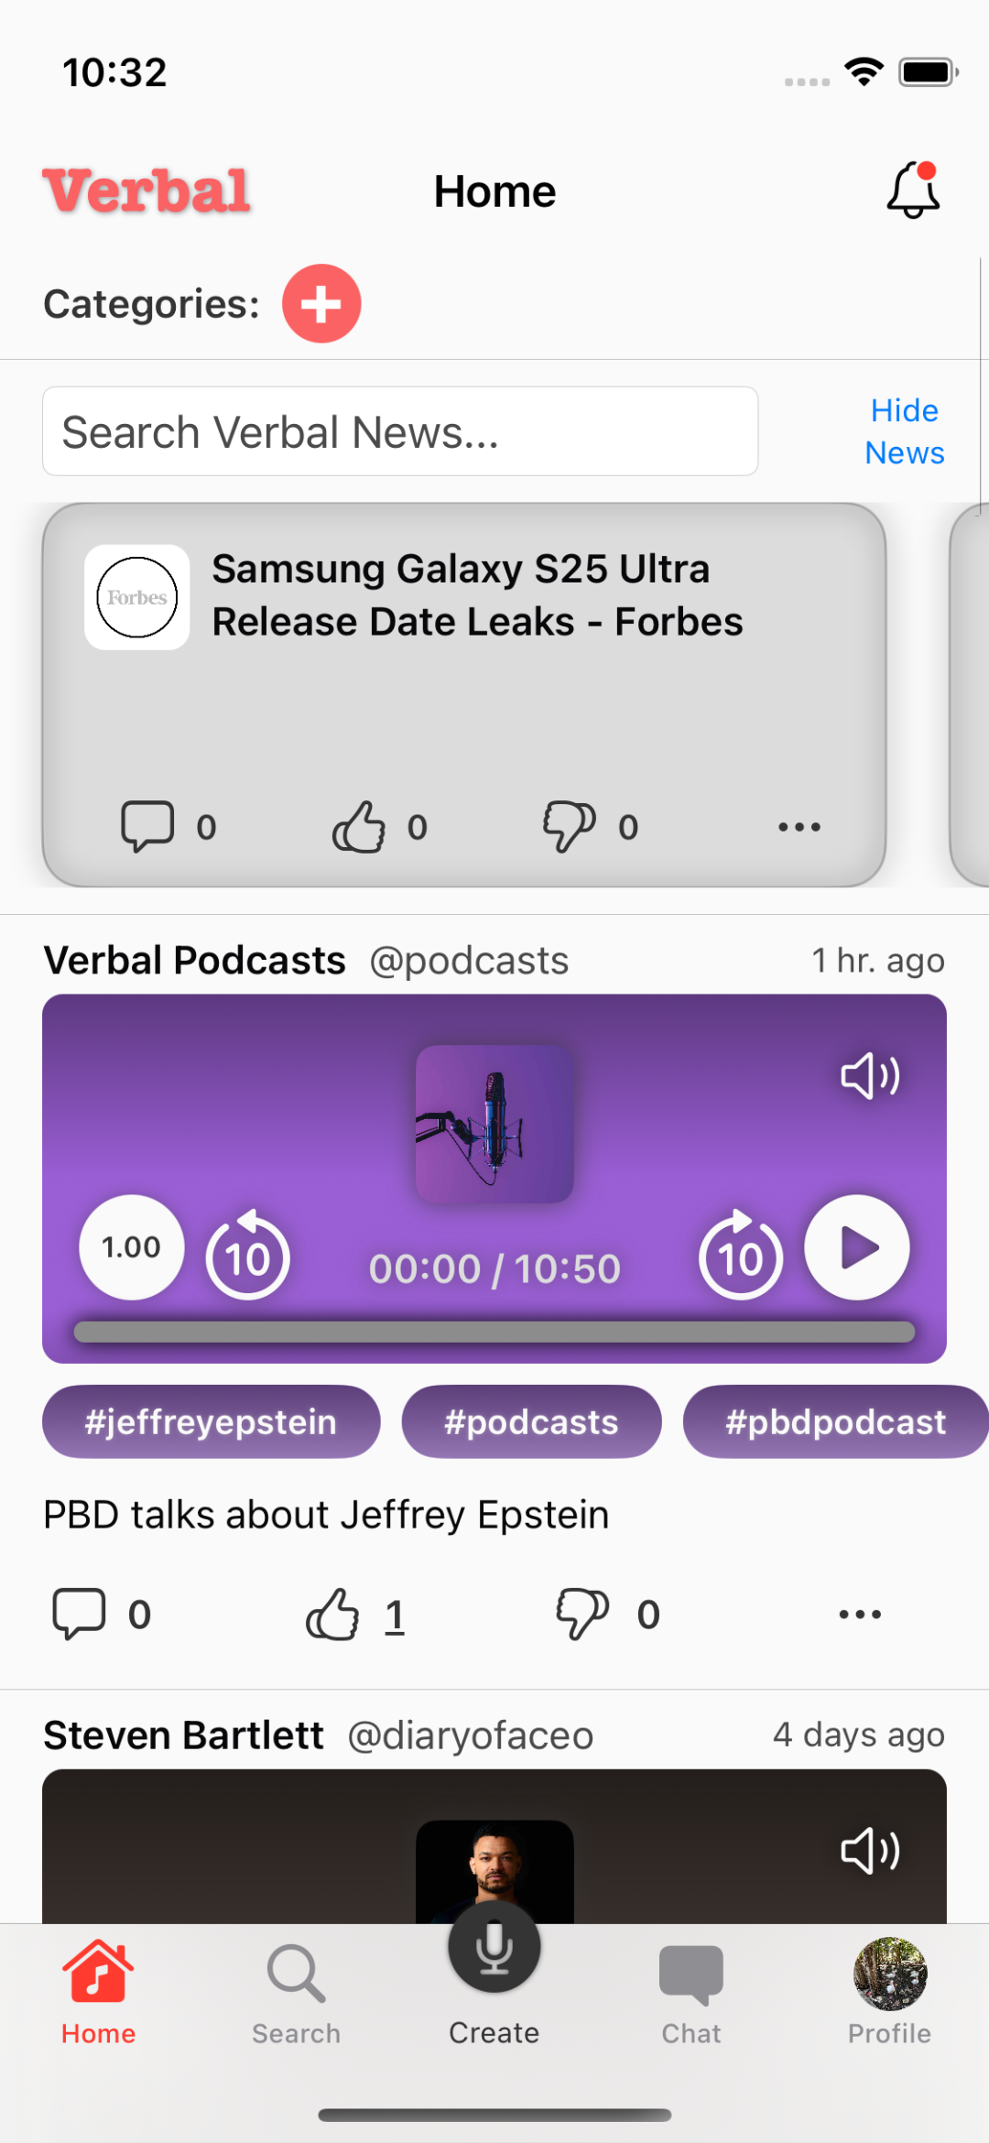The image size is (989, 2143).
Task: Open notifications bell icon
Action: coord(913,190)
